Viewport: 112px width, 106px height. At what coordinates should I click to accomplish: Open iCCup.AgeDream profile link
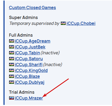(x=32, y=41)
